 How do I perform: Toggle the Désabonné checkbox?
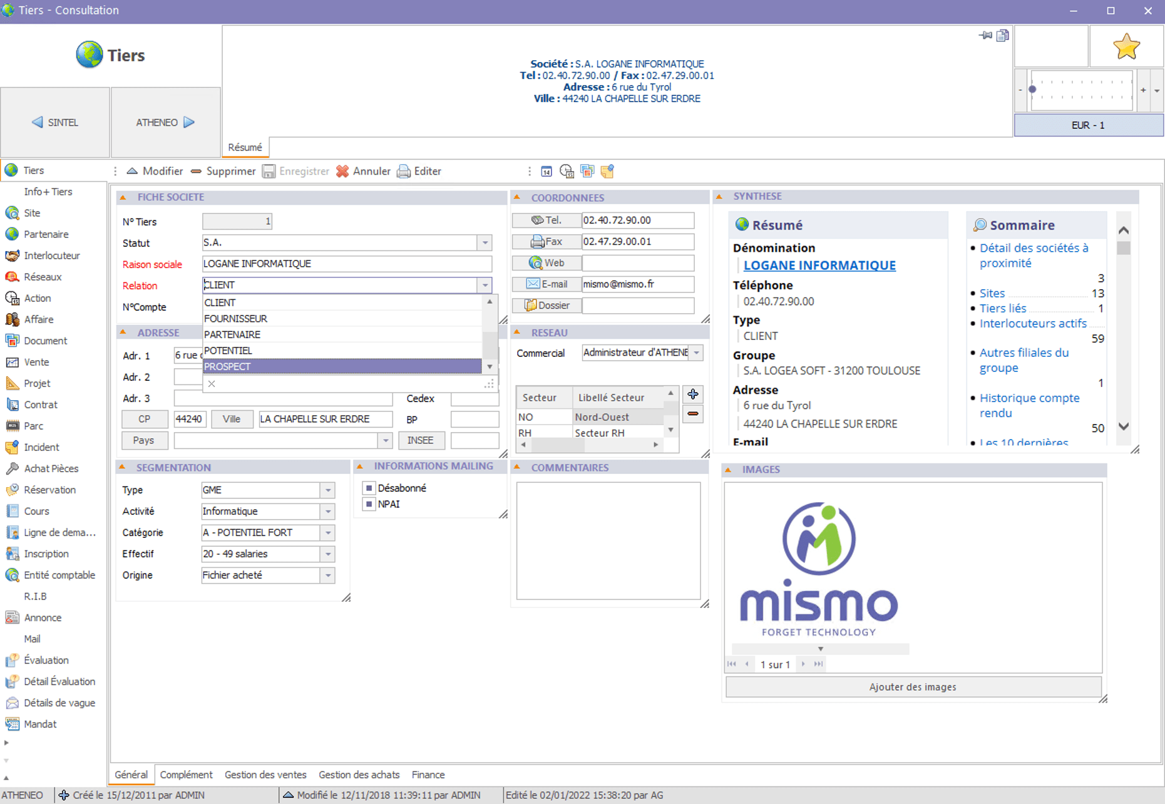pos(369,488)
